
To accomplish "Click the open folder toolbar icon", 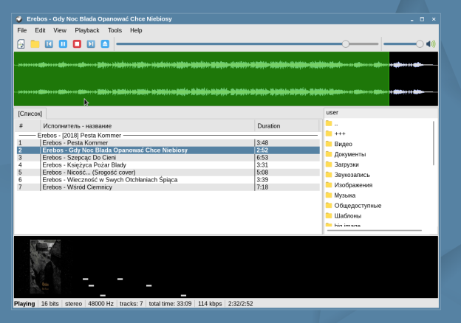I will 35,44.
